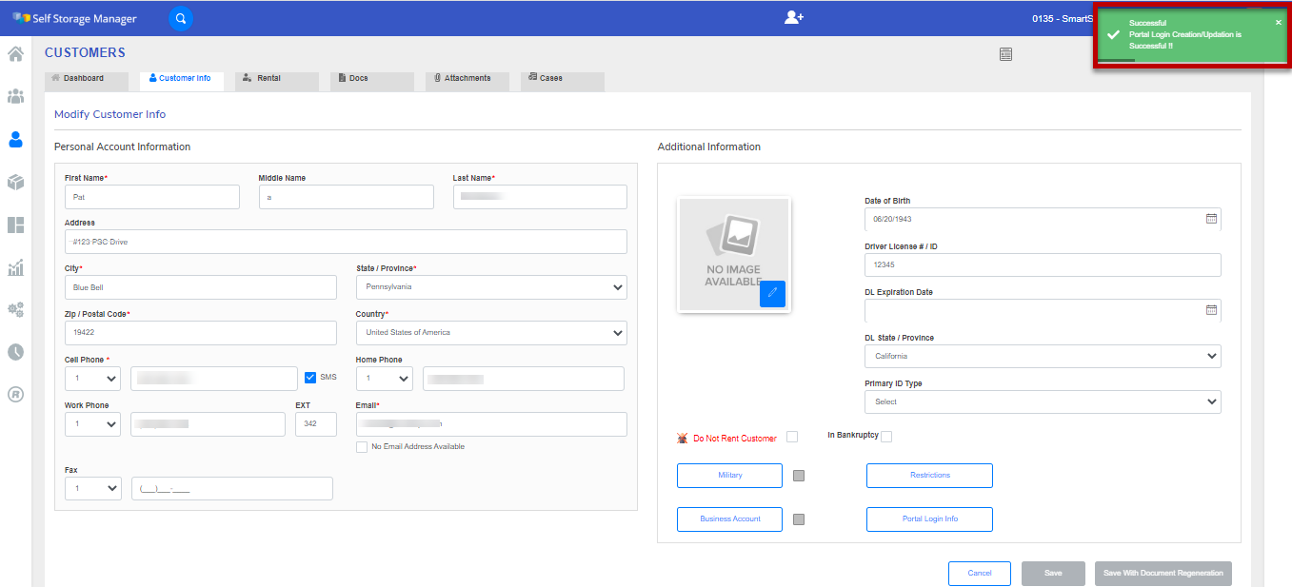Switch to the Dashboard tab
This screenshot has height=587, width=1292.
(87, 81)
